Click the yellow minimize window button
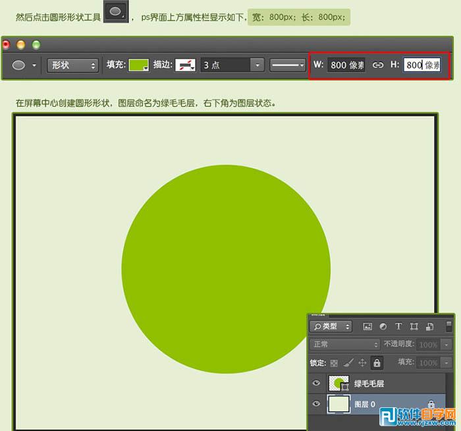 click(21, 45)
